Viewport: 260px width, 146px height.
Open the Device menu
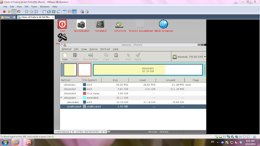pyautogui.click(x=93, y=49)
